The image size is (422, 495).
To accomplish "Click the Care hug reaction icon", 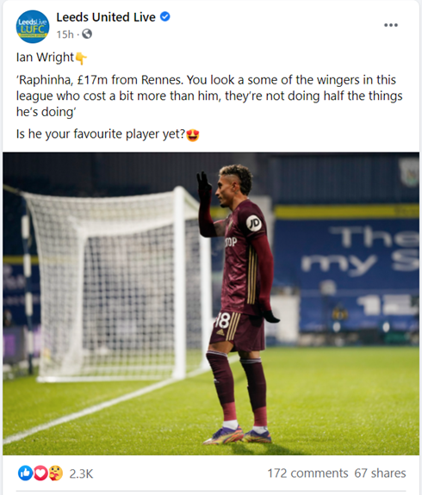I will click(x=55, y=473).
